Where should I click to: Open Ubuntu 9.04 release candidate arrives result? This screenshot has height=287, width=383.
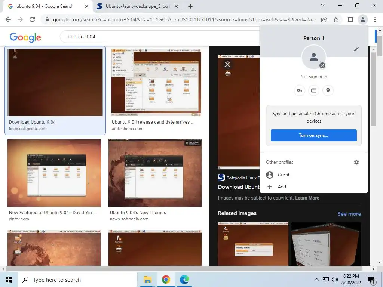click(x=153, y=122)
